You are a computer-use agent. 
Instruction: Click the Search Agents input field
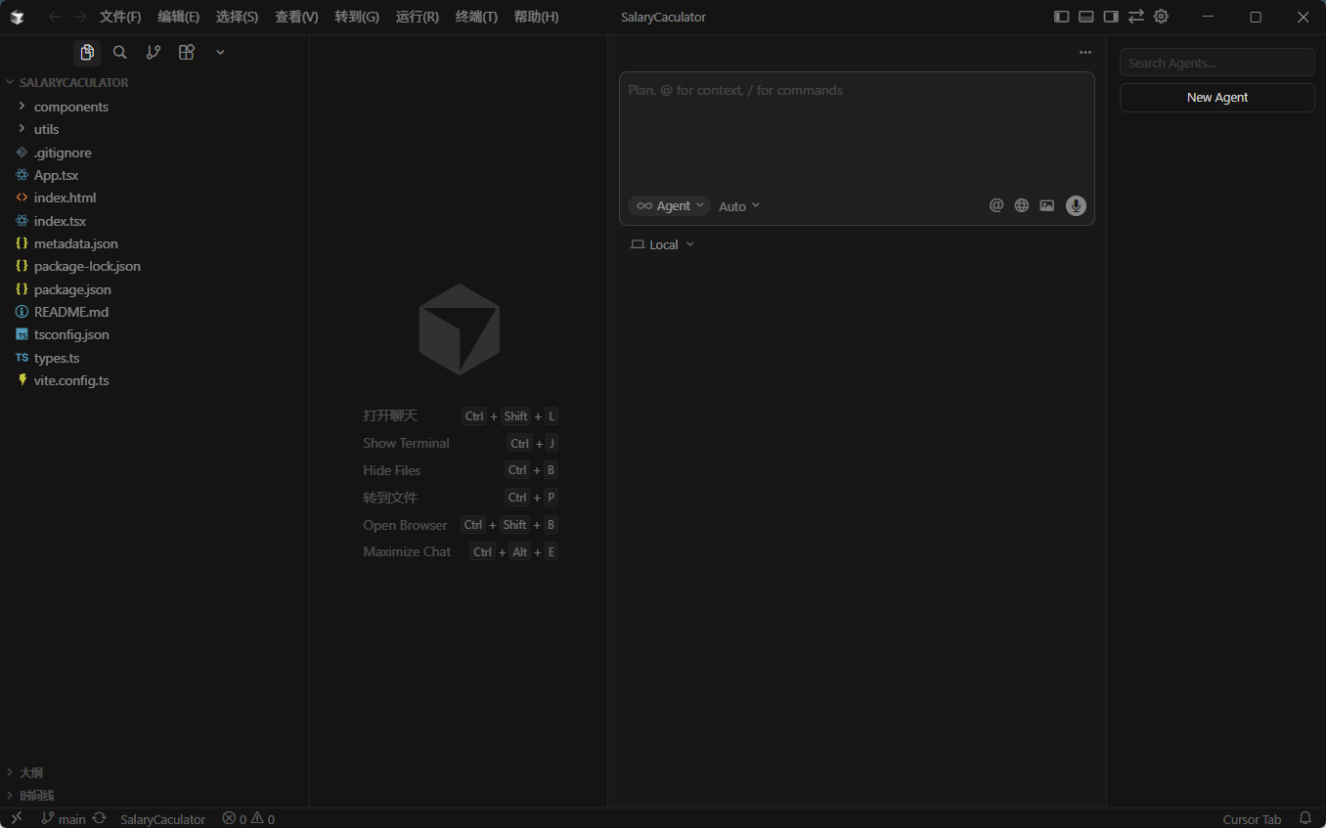[x=1216, y=63]
